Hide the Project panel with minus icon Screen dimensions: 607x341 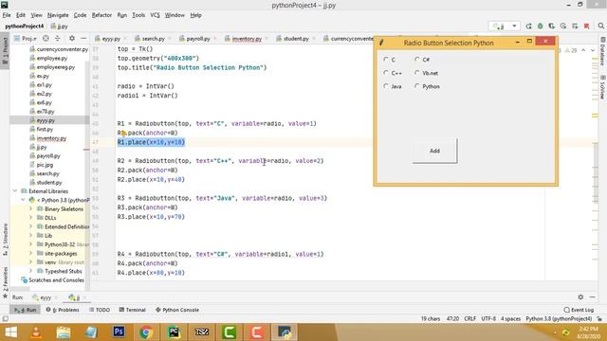pos(83,38)
